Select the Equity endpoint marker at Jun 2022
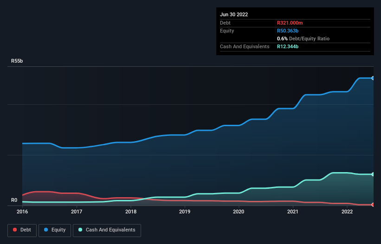The width and height of the screenshot is (381, 244). [373, 78]
